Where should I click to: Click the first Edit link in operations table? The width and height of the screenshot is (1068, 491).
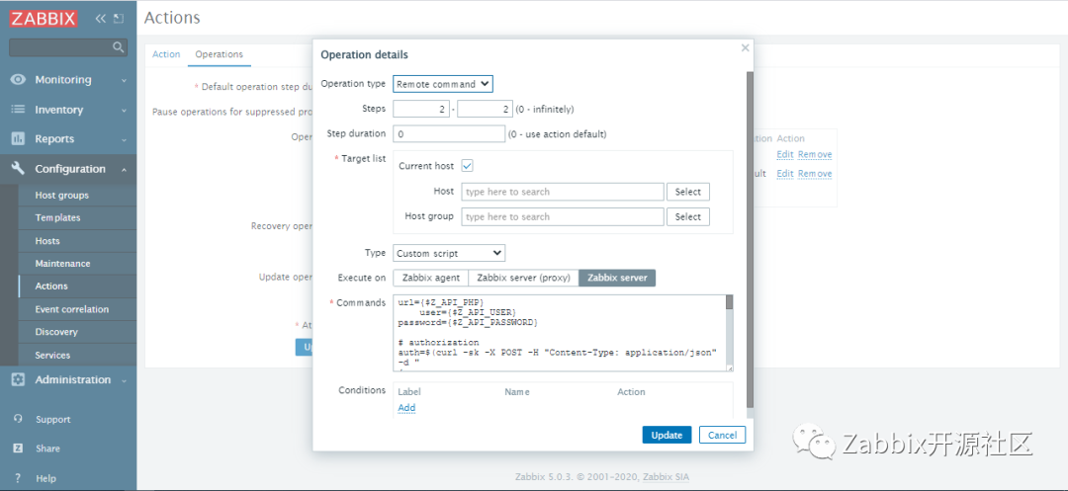785,154
